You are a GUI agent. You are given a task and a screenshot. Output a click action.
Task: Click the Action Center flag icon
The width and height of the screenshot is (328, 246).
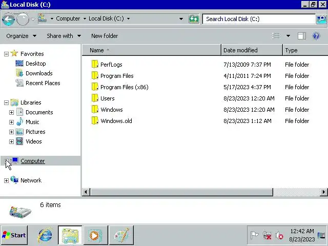(x=254, y=235)
